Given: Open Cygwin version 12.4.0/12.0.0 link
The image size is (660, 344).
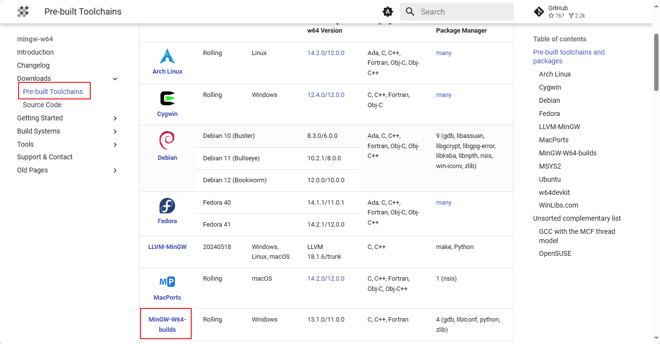Looking at the screenshot, I should coord(326,95).
